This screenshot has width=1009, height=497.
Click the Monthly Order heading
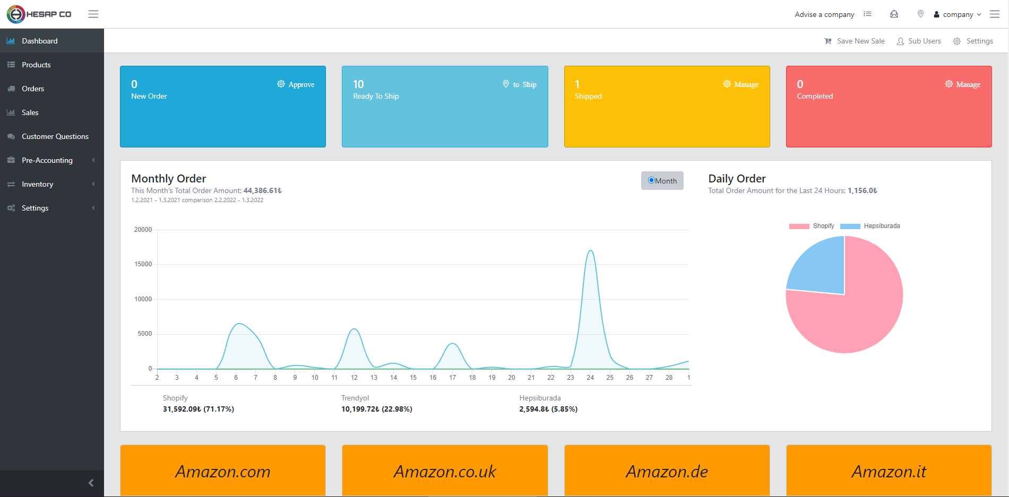pos(169,179)
